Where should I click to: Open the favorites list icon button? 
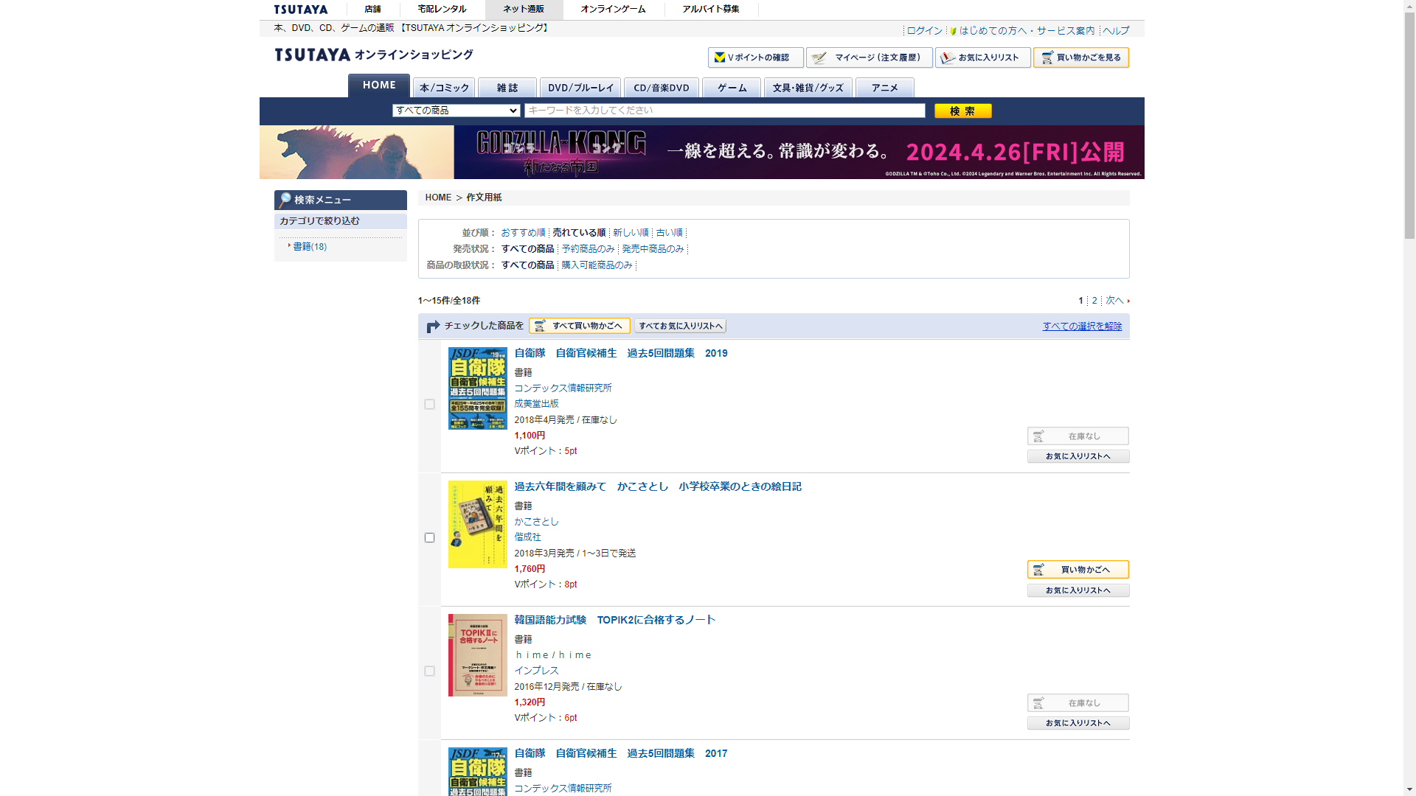click(948, 57)
